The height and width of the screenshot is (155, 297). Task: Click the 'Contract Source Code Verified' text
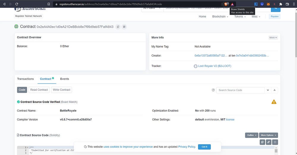coord(40,102)
